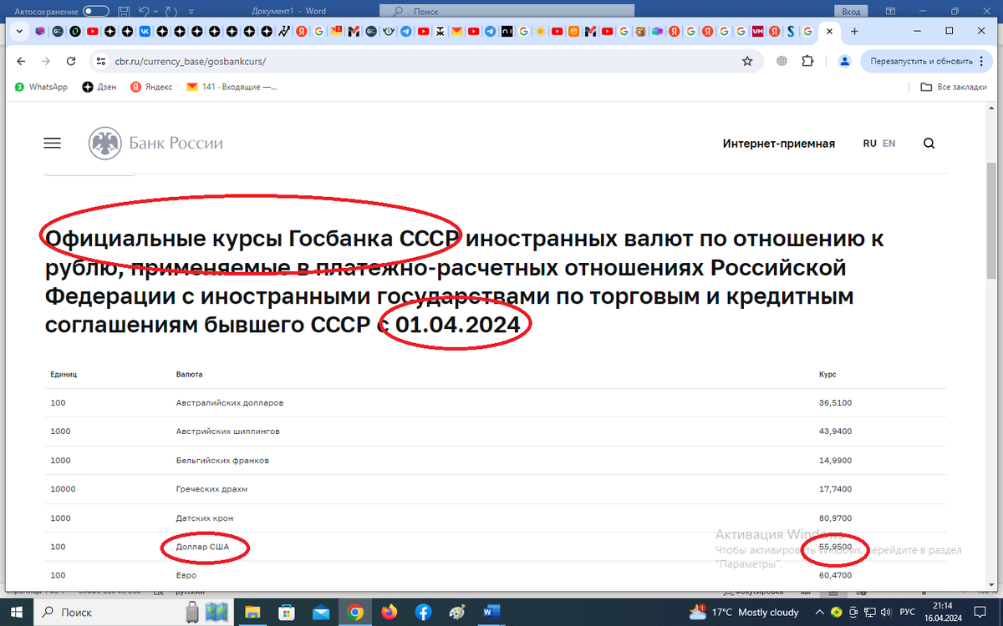Open the weather widget 17°C Mostly cloudy
The width and height of the screenshot is (1003, 626).
744,612
